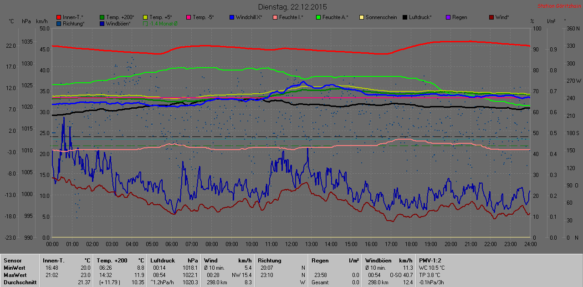Viewport: 583px width, 287px height.
Task: Click the max wind value 'NW 15.4'
Action: coord(243,275)
